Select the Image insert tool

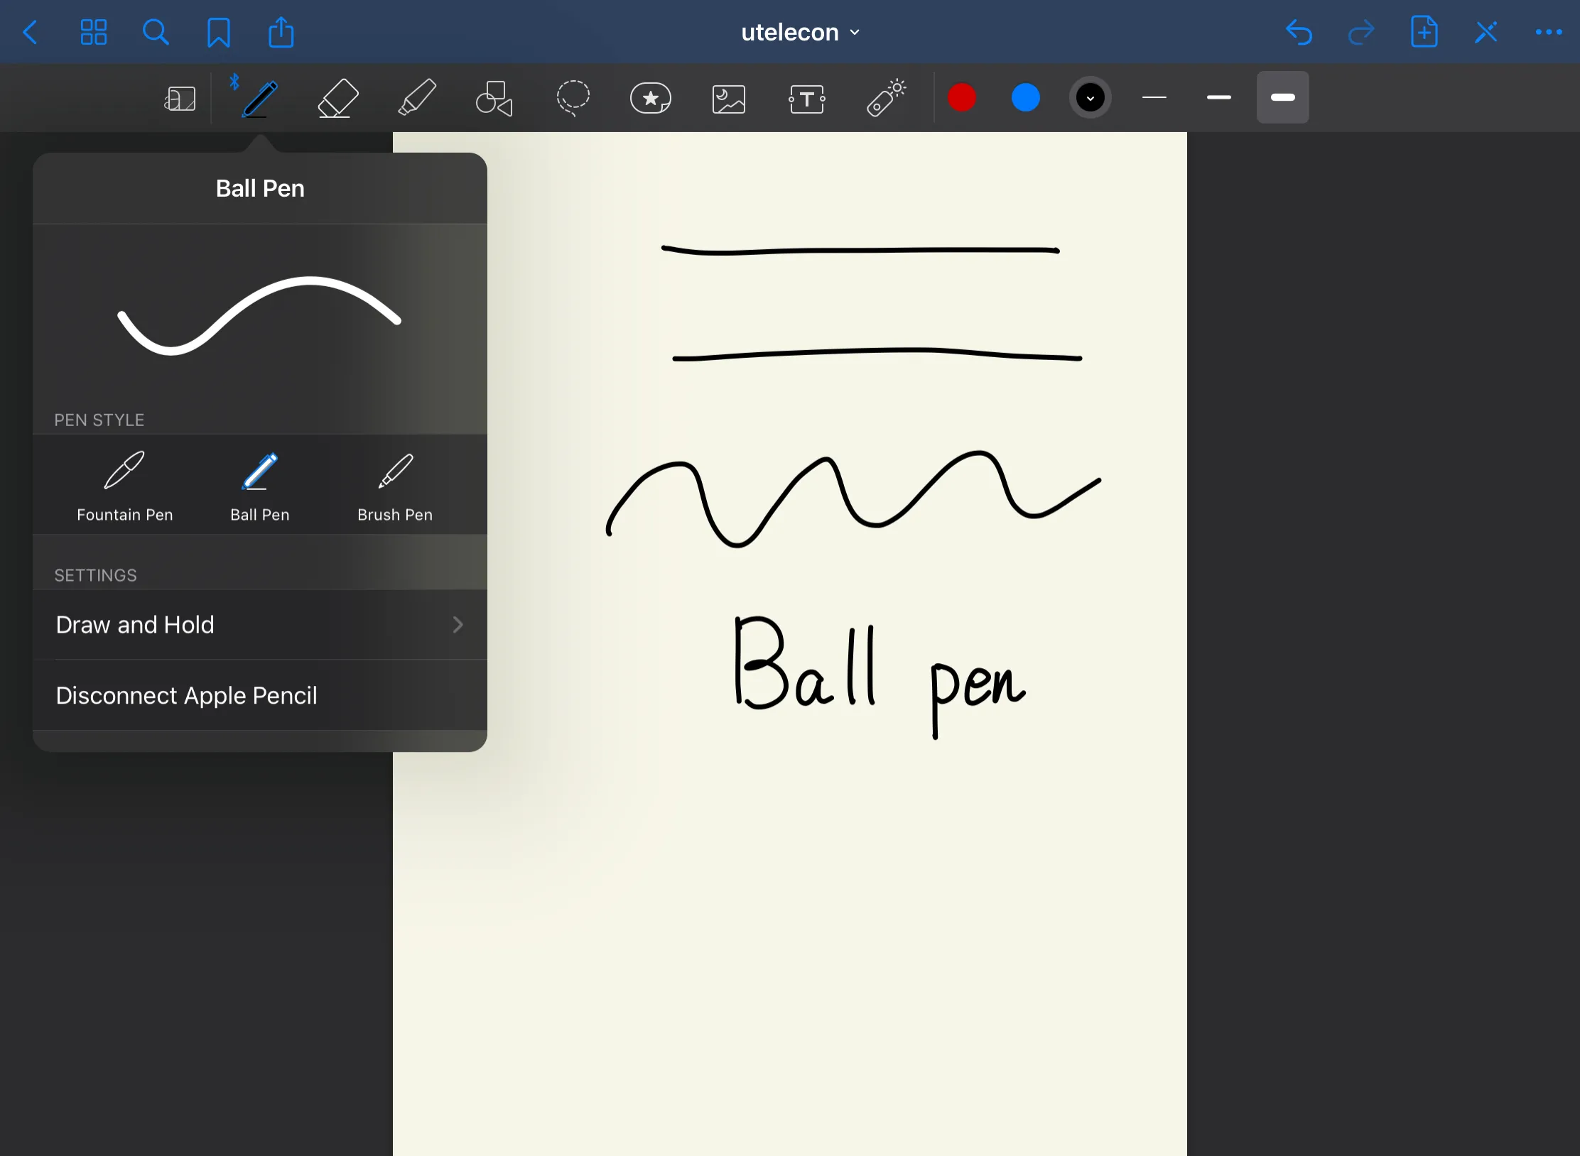(728, 99)
